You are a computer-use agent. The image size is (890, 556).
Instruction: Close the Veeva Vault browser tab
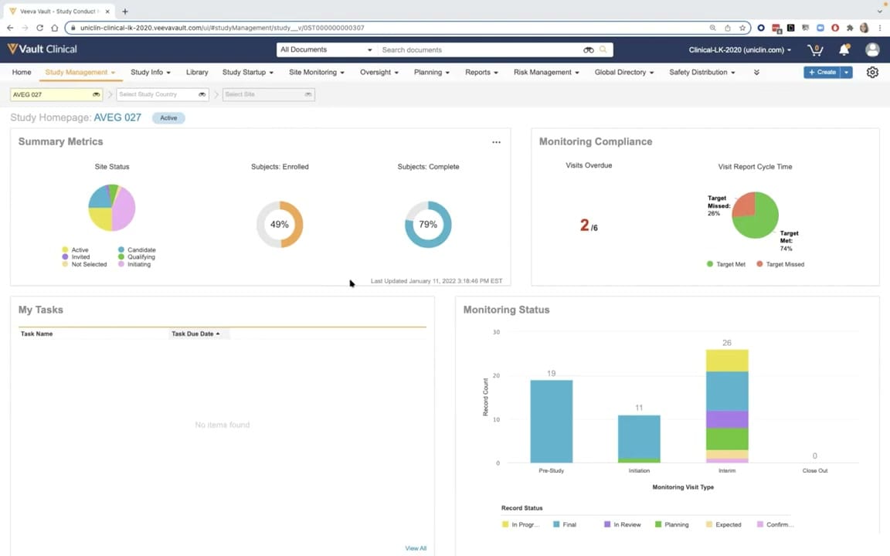[107, 12]
